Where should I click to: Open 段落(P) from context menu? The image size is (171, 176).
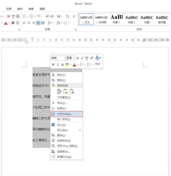pos(67,108)
